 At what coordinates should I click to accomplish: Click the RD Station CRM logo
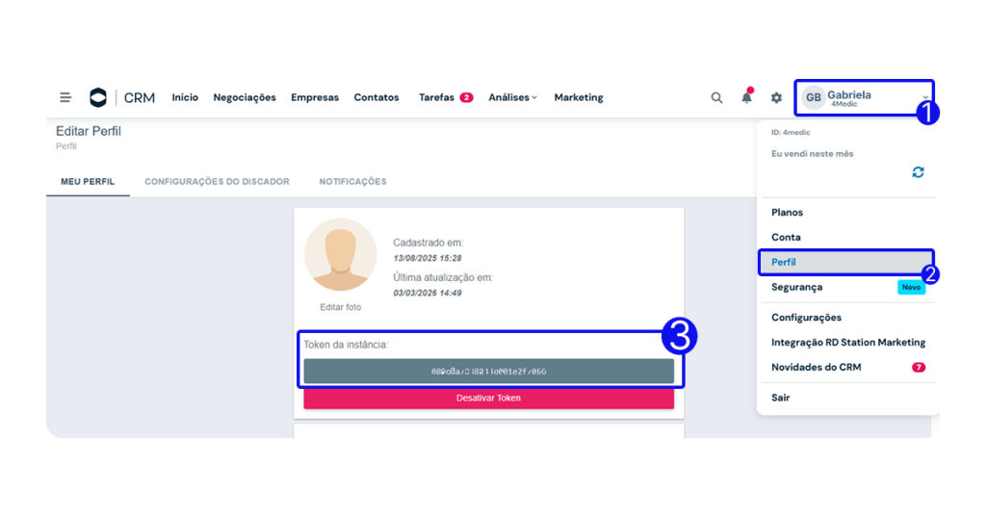(x=98, y=97)
